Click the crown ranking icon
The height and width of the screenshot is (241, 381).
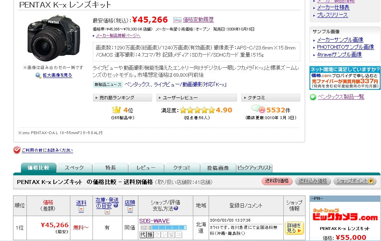click(x=116, y=110)
